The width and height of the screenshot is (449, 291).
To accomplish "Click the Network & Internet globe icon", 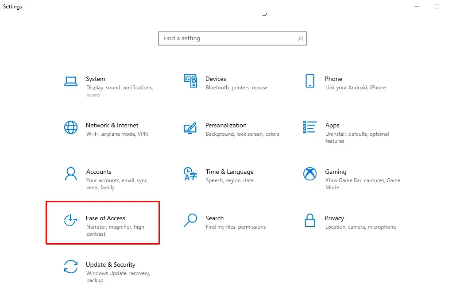I will click(x=71, y=127).
